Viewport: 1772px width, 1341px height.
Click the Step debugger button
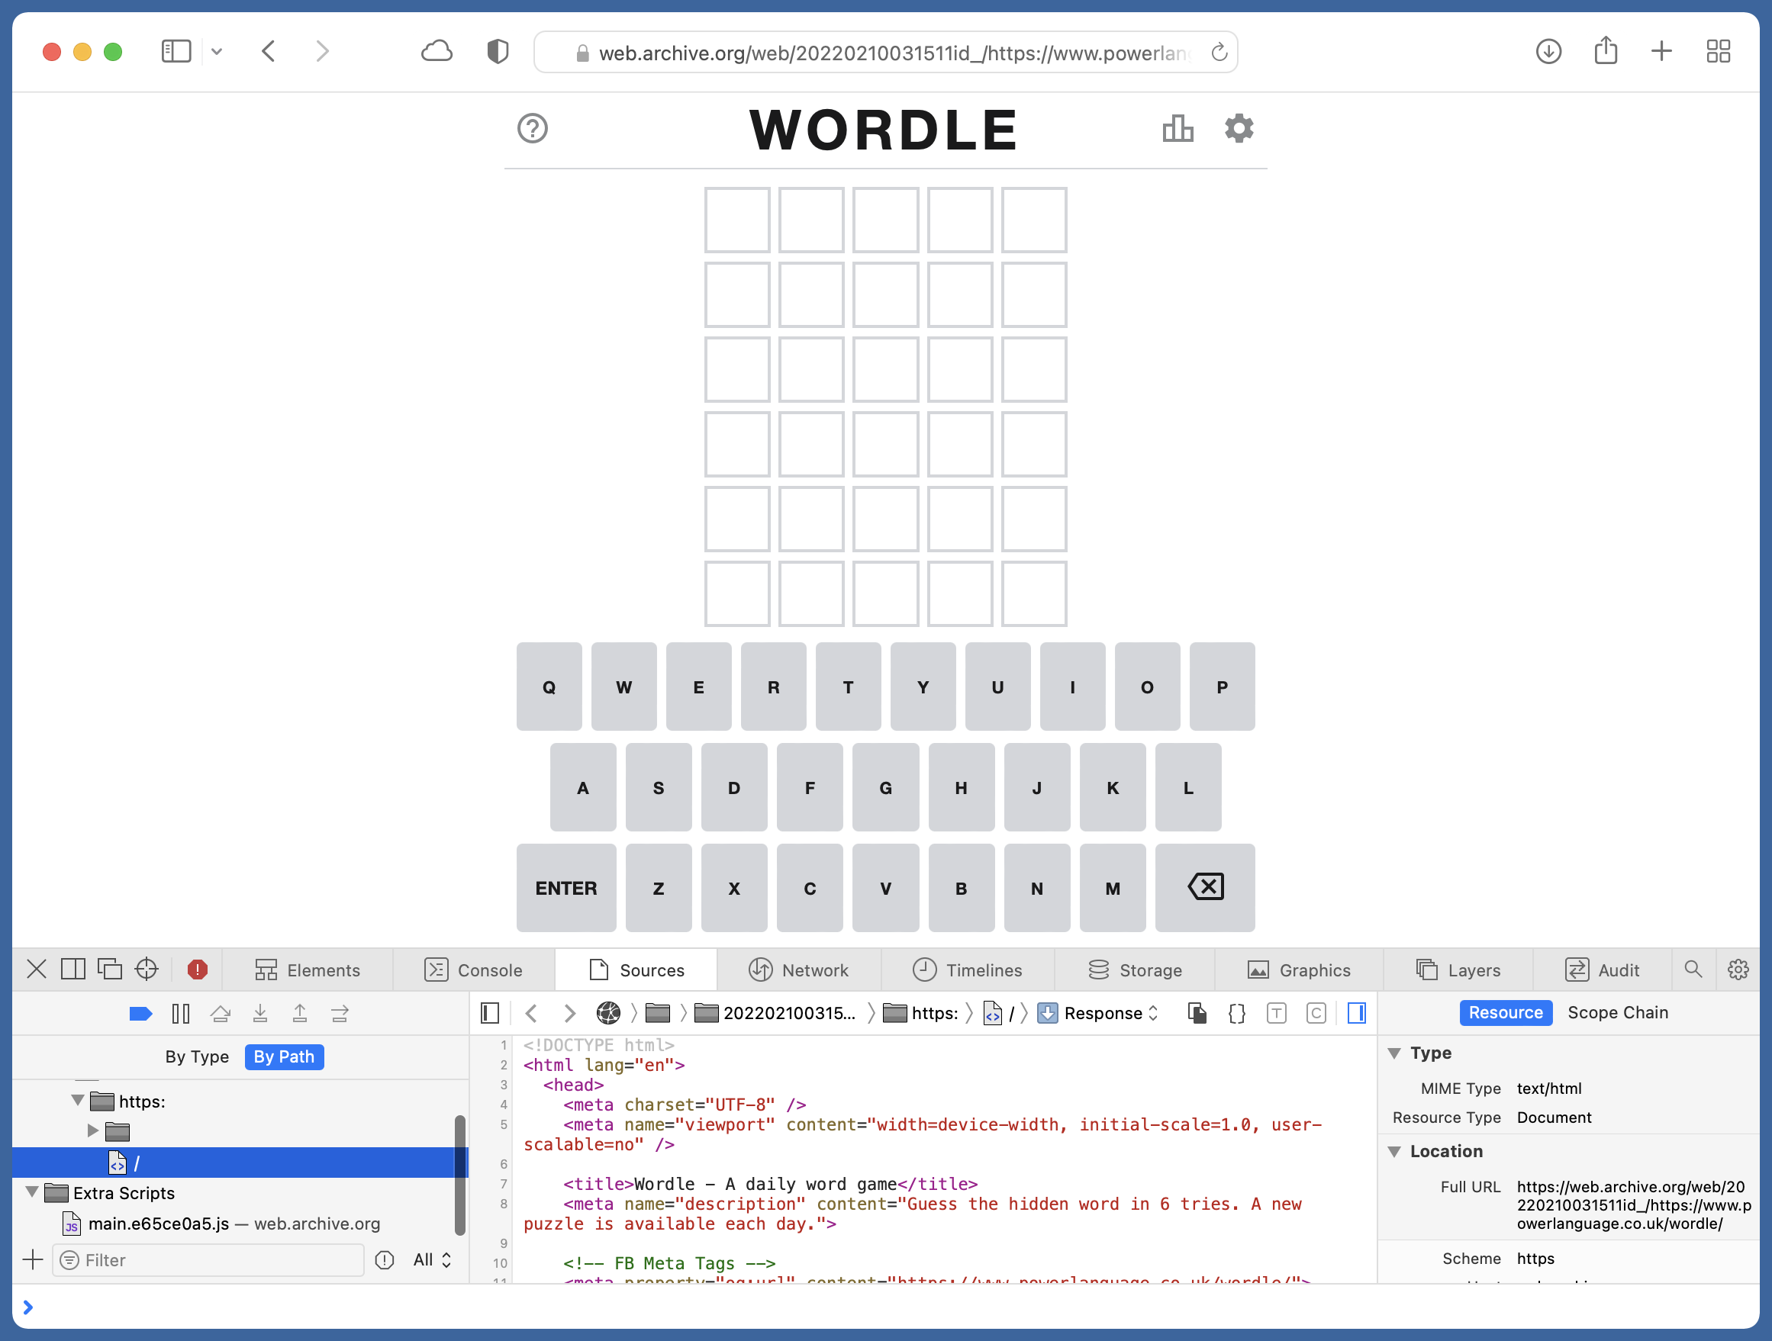click(x=340, y=1014)
